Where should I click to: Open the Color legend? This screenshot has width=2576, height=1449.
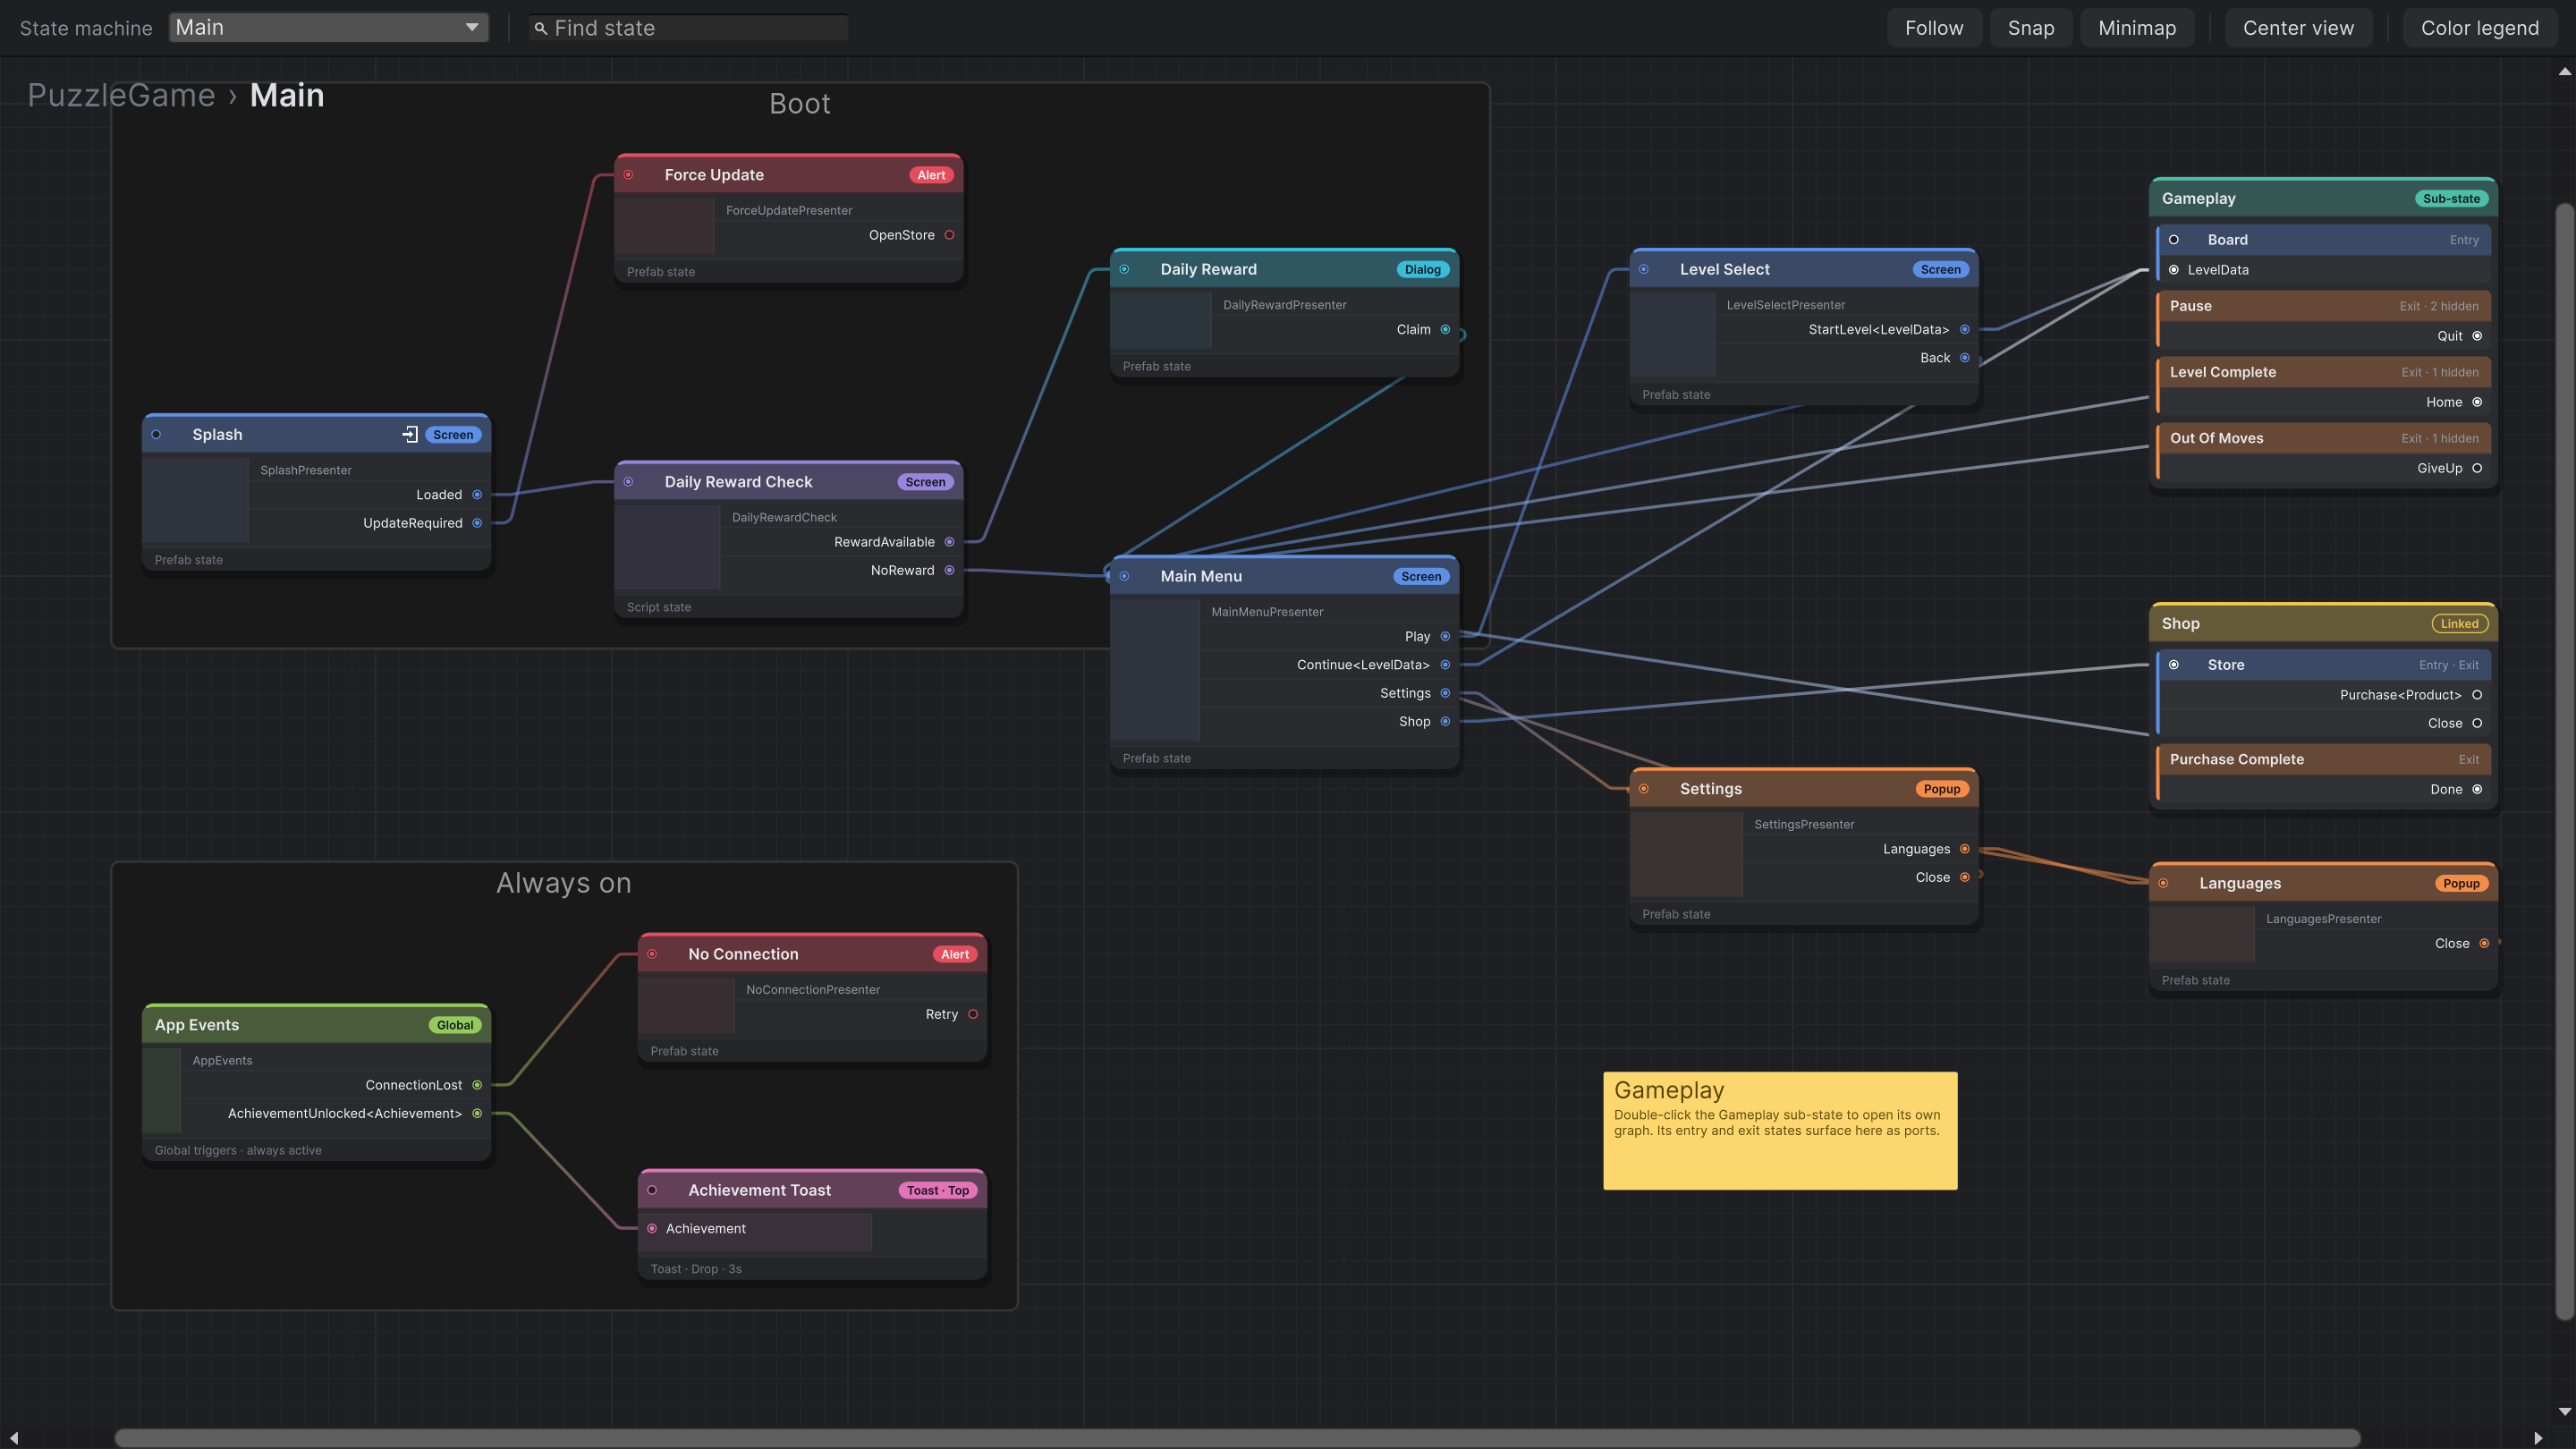(x=2480, y=28)
